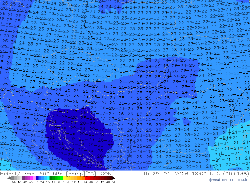Click the 528 height contour label
Screen dimensions: 250x183
pos(132,142)
